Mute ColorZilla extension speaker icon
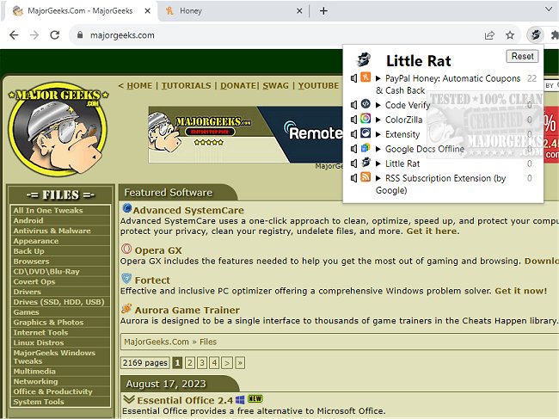Image resolution: width=559 pixels, height=419 pixels. (353, 120)
